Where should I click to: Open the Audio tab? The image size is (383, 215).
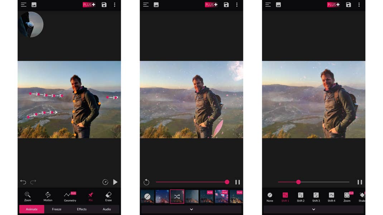107,209
